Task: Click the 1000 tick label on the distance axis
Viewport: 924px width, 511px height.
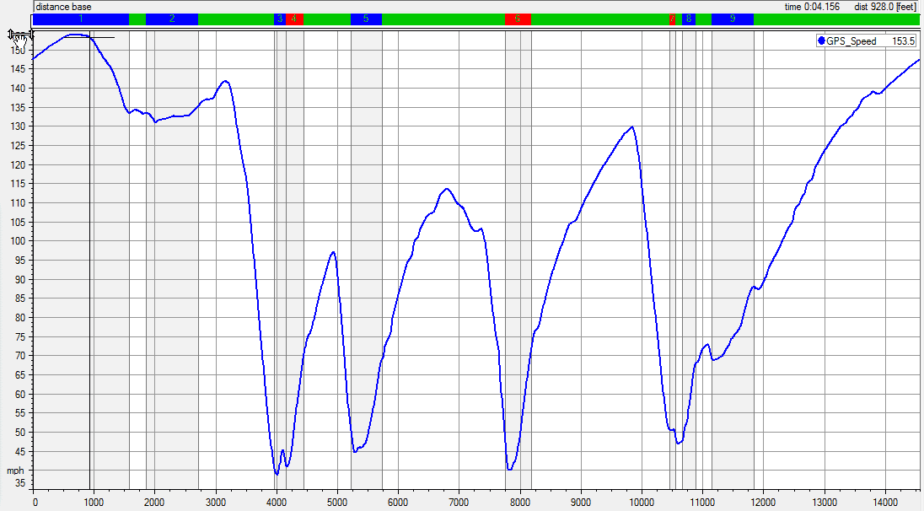Action: [x=94, y=503]
